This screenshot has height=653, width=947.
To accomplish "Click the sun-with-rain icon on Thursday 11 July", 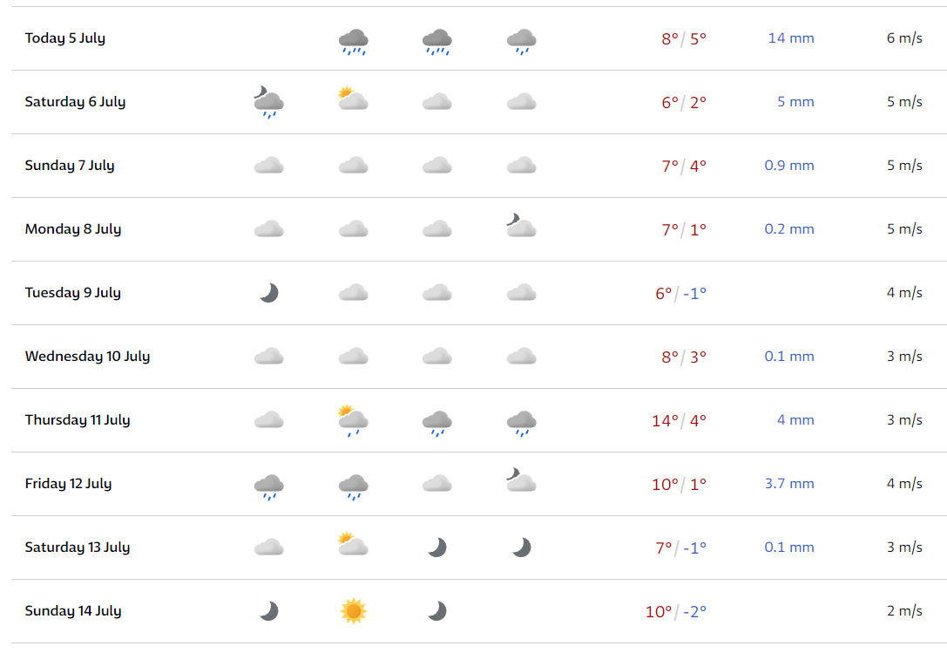I will [354, 420].
